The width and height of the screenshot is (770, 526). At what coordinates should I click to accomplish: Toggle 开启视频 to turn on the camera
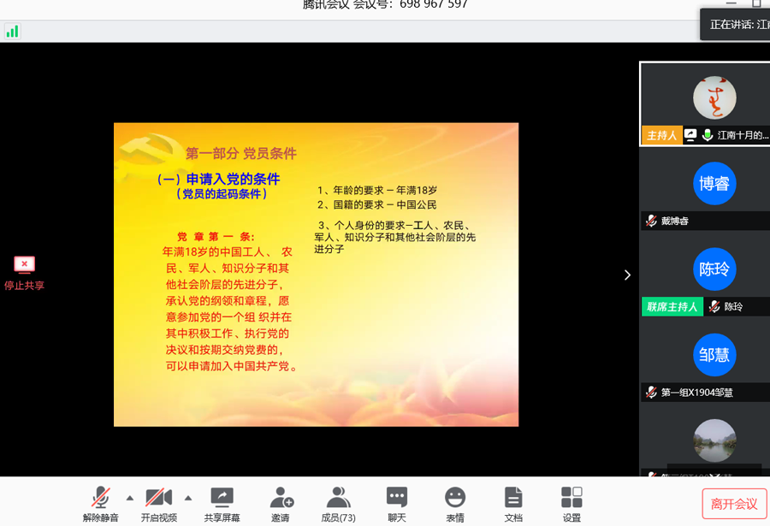158,498
